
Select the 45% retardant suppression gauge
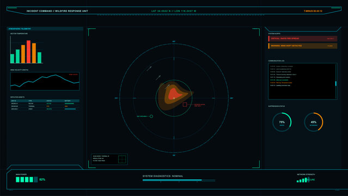[x=313, y=122]
